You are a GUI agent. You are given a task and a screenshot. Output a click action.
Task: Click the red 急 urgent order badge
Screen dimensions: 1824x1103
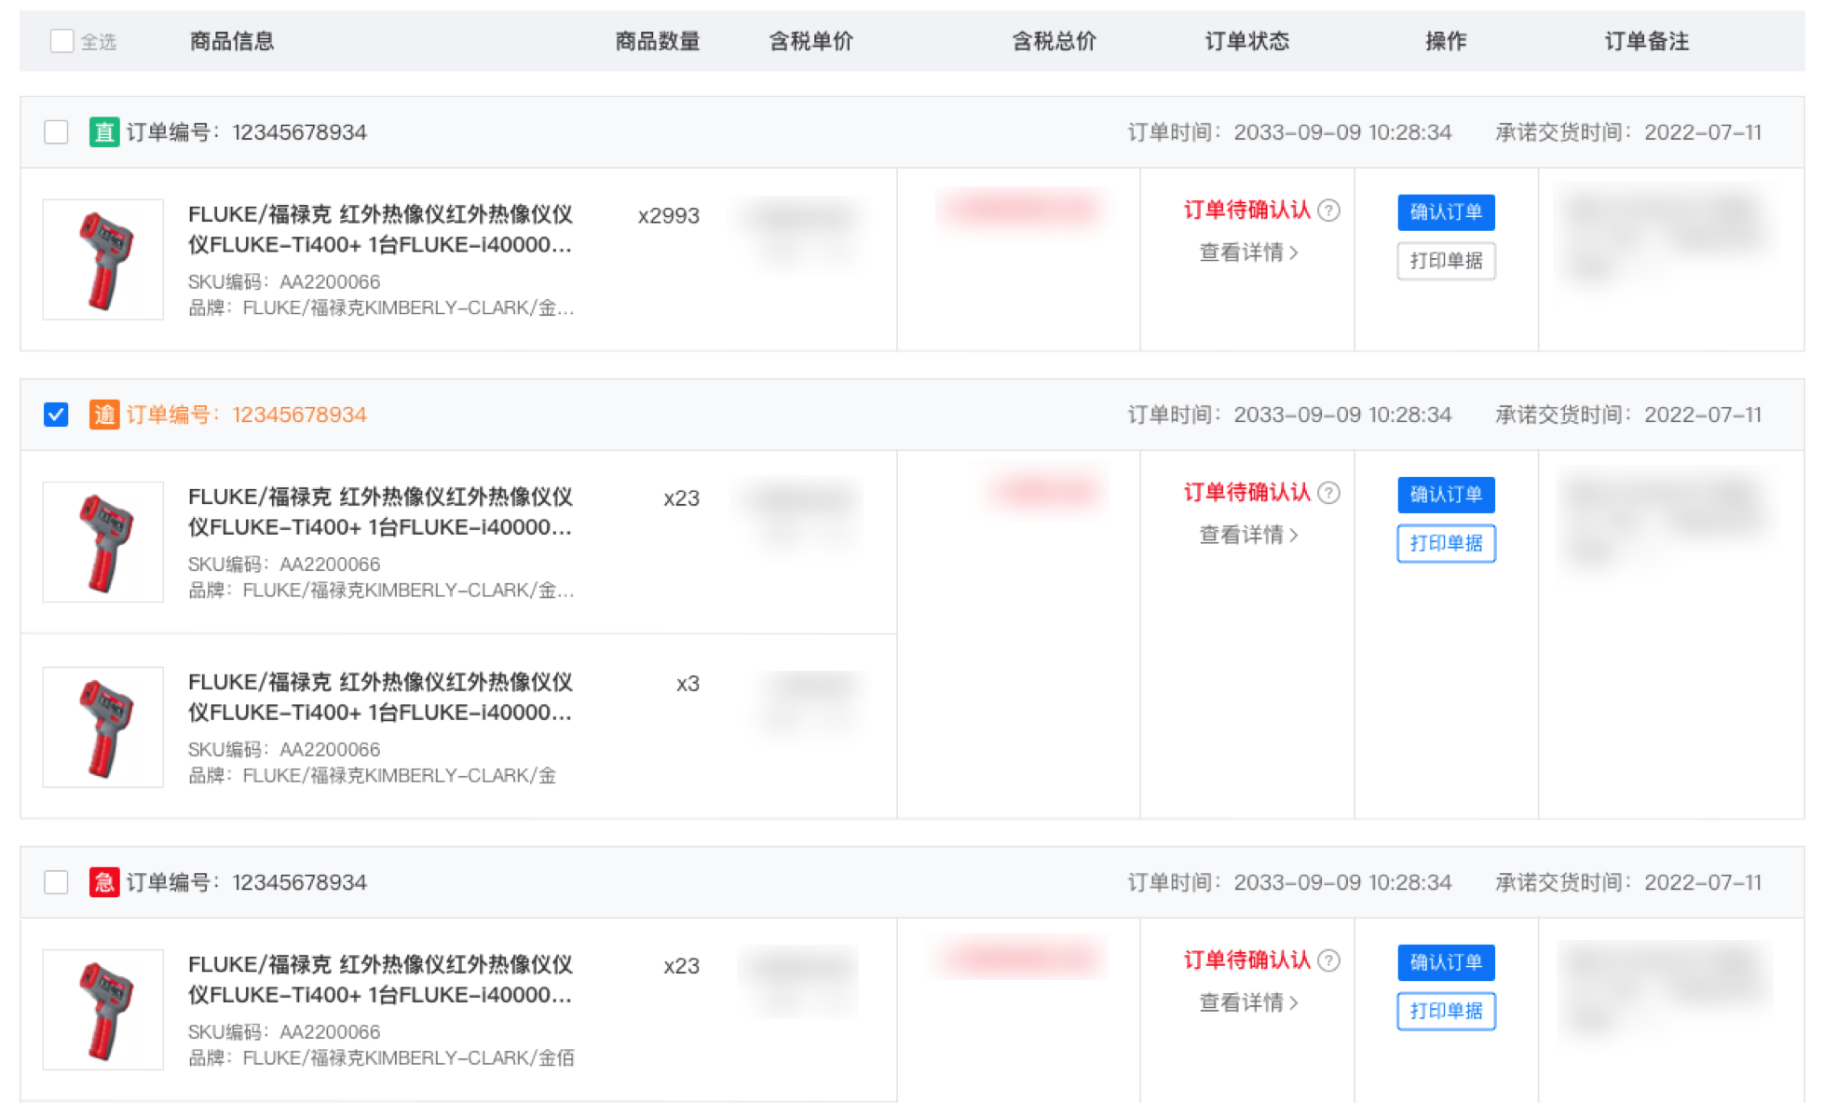[103, 882]
